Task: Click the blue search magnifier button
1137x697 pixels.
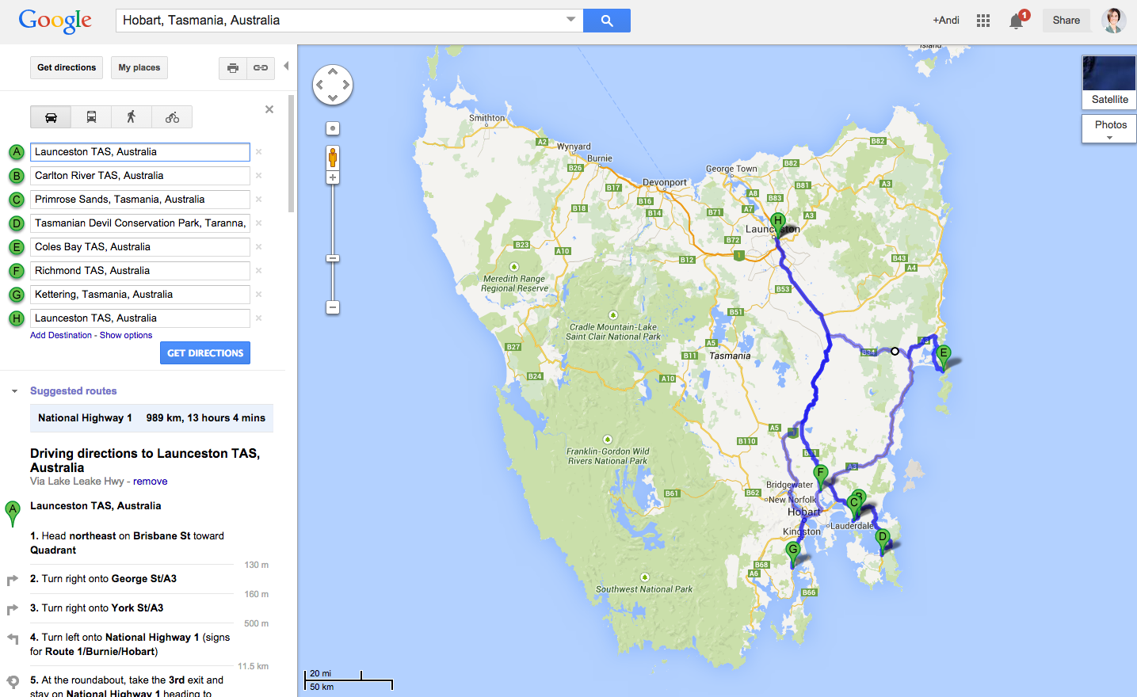Action: pyautogui.click(x=606, y=21)
